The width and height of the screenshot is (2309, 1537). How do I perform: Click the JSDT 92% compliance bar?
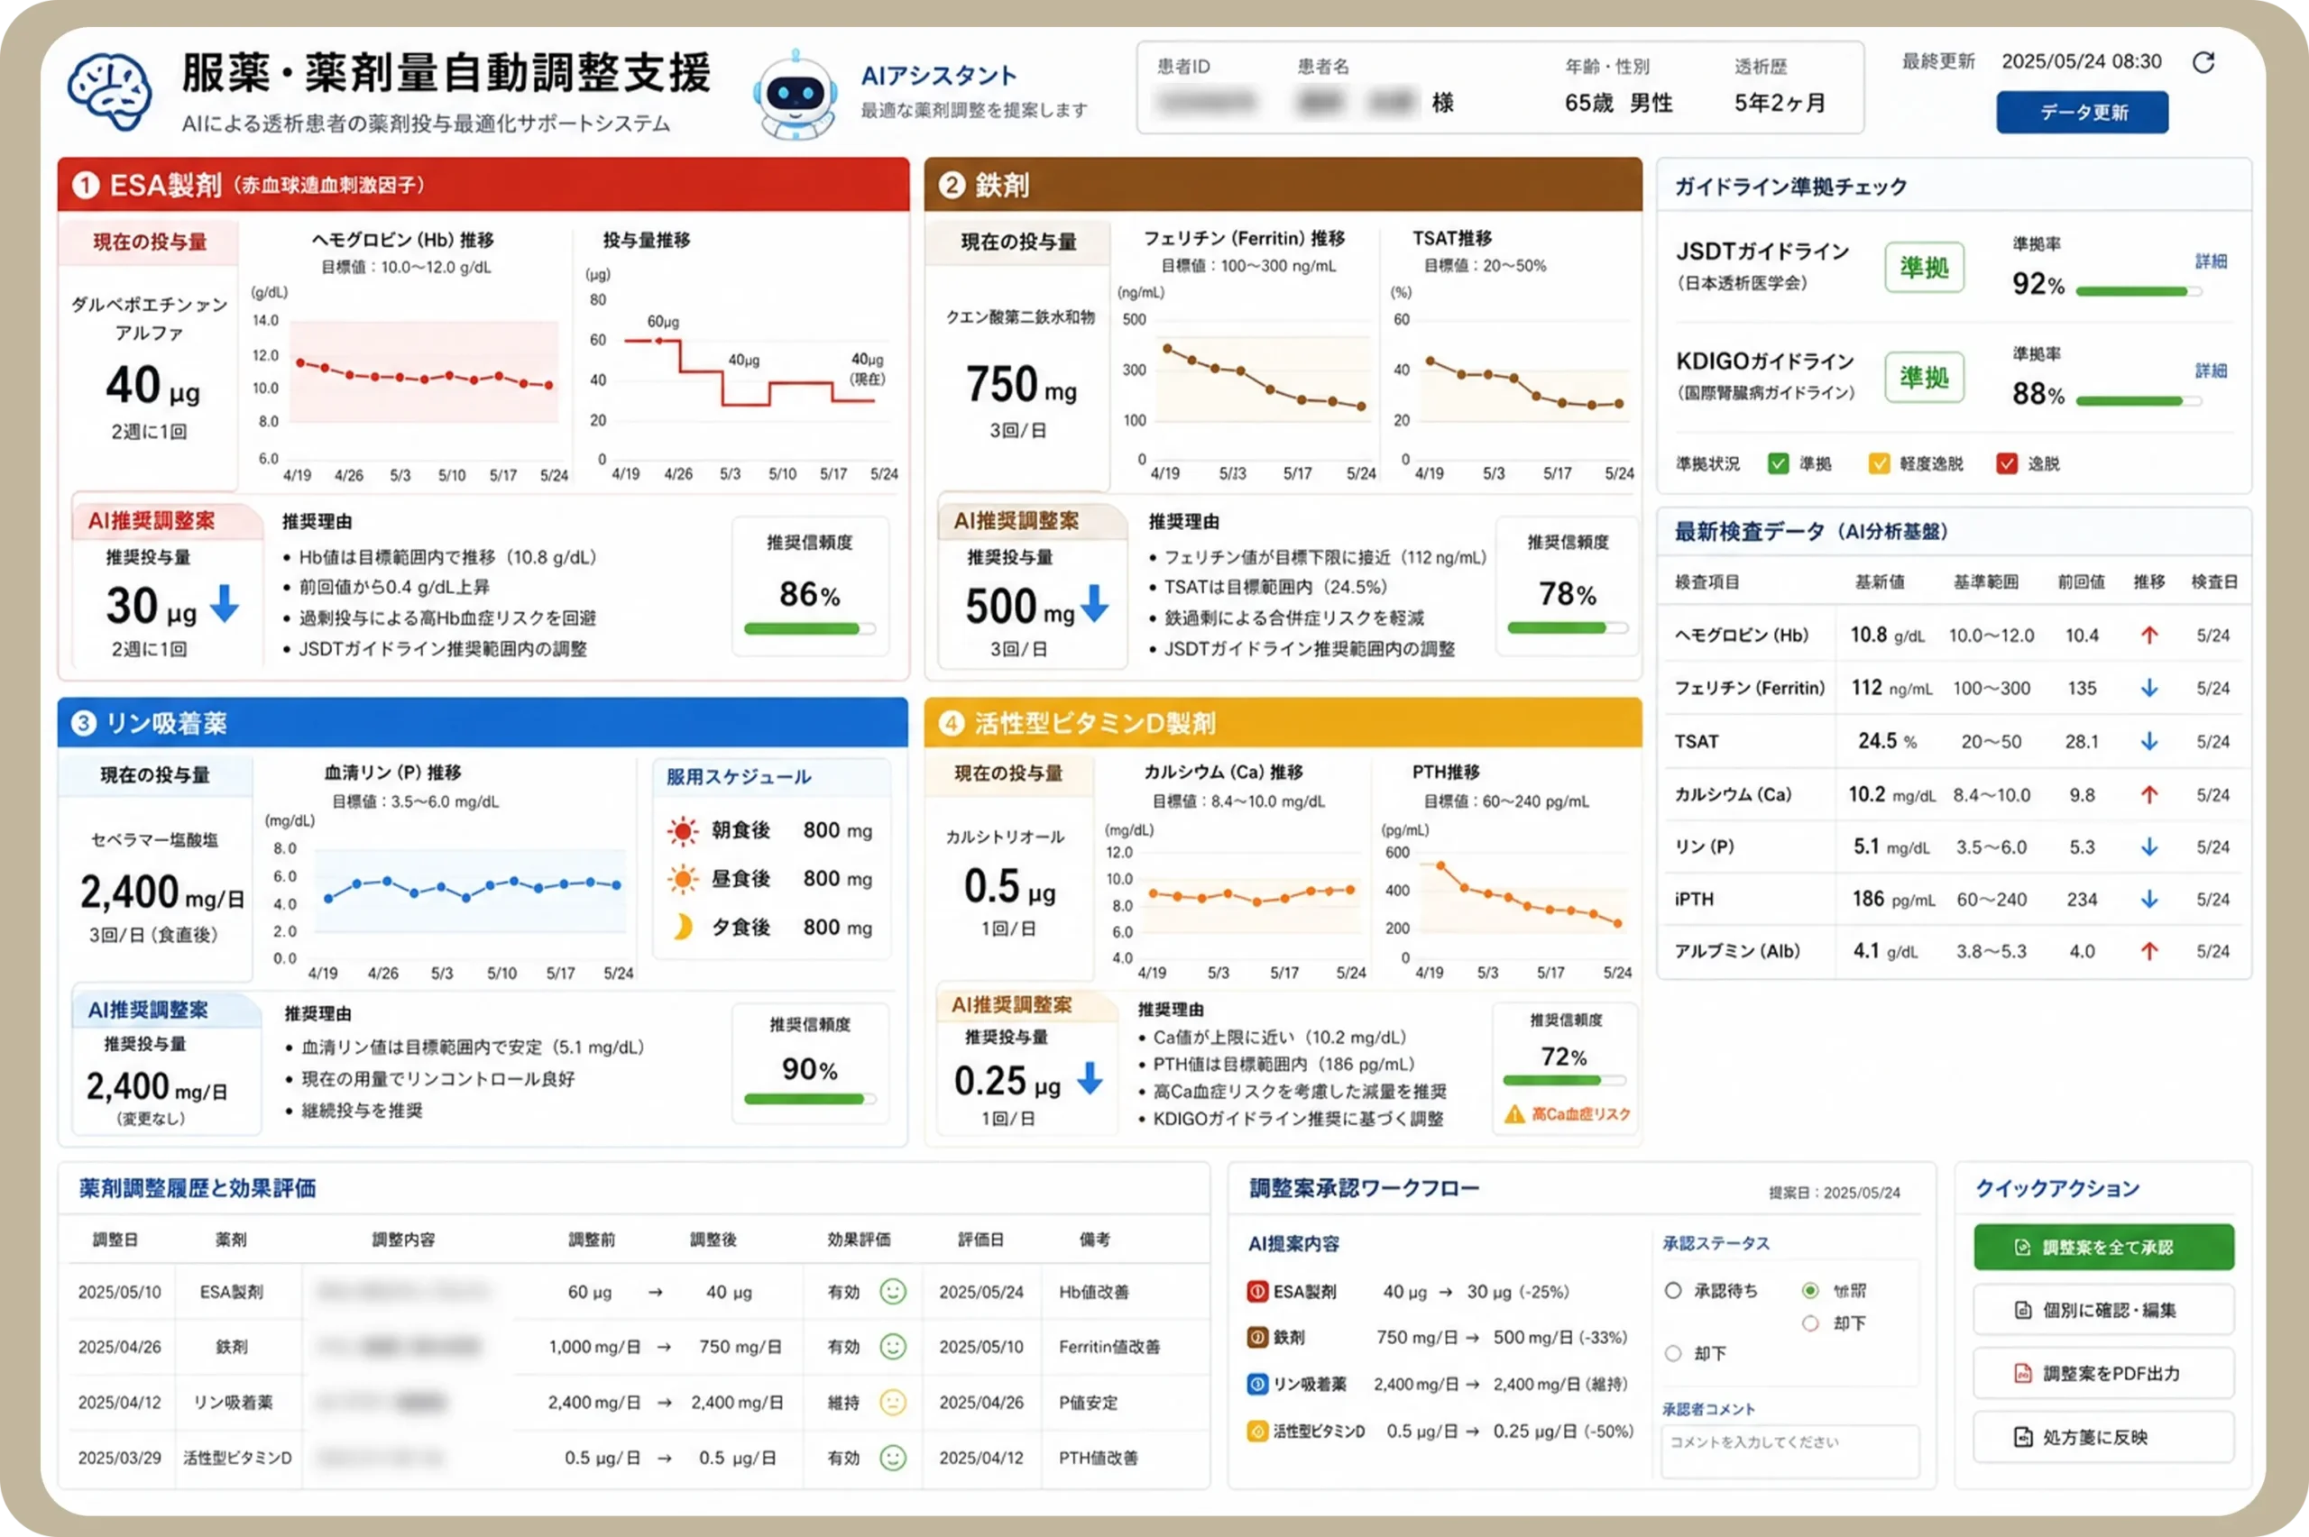(2139, 291)
